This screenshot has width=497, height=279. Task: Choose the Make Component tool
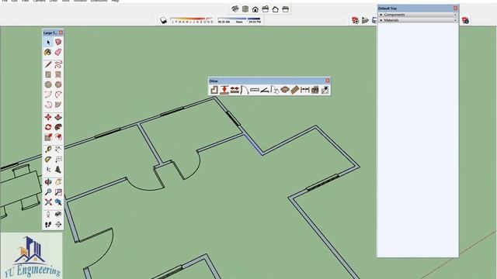point(58,42)
